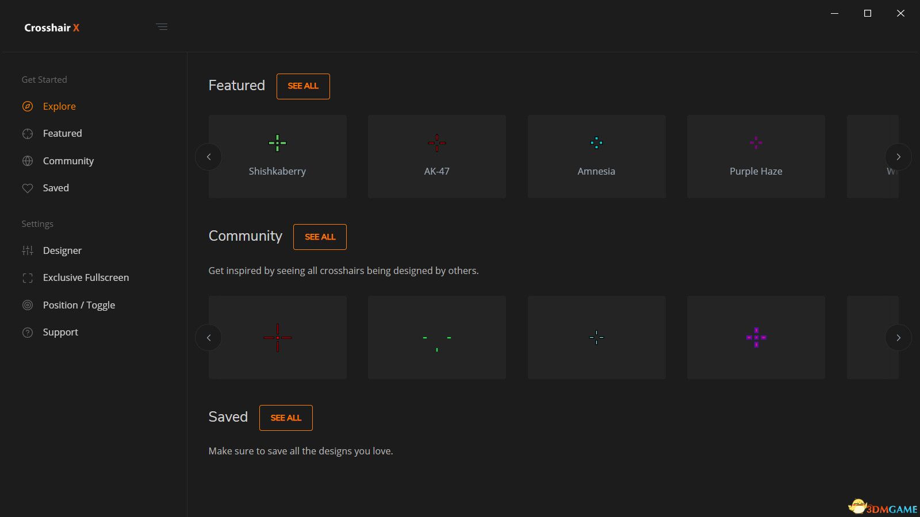Choose the AK-47 red crosshair card
Image resolution: width=920 pixels, height=517 pixels.
click(437, 156)
